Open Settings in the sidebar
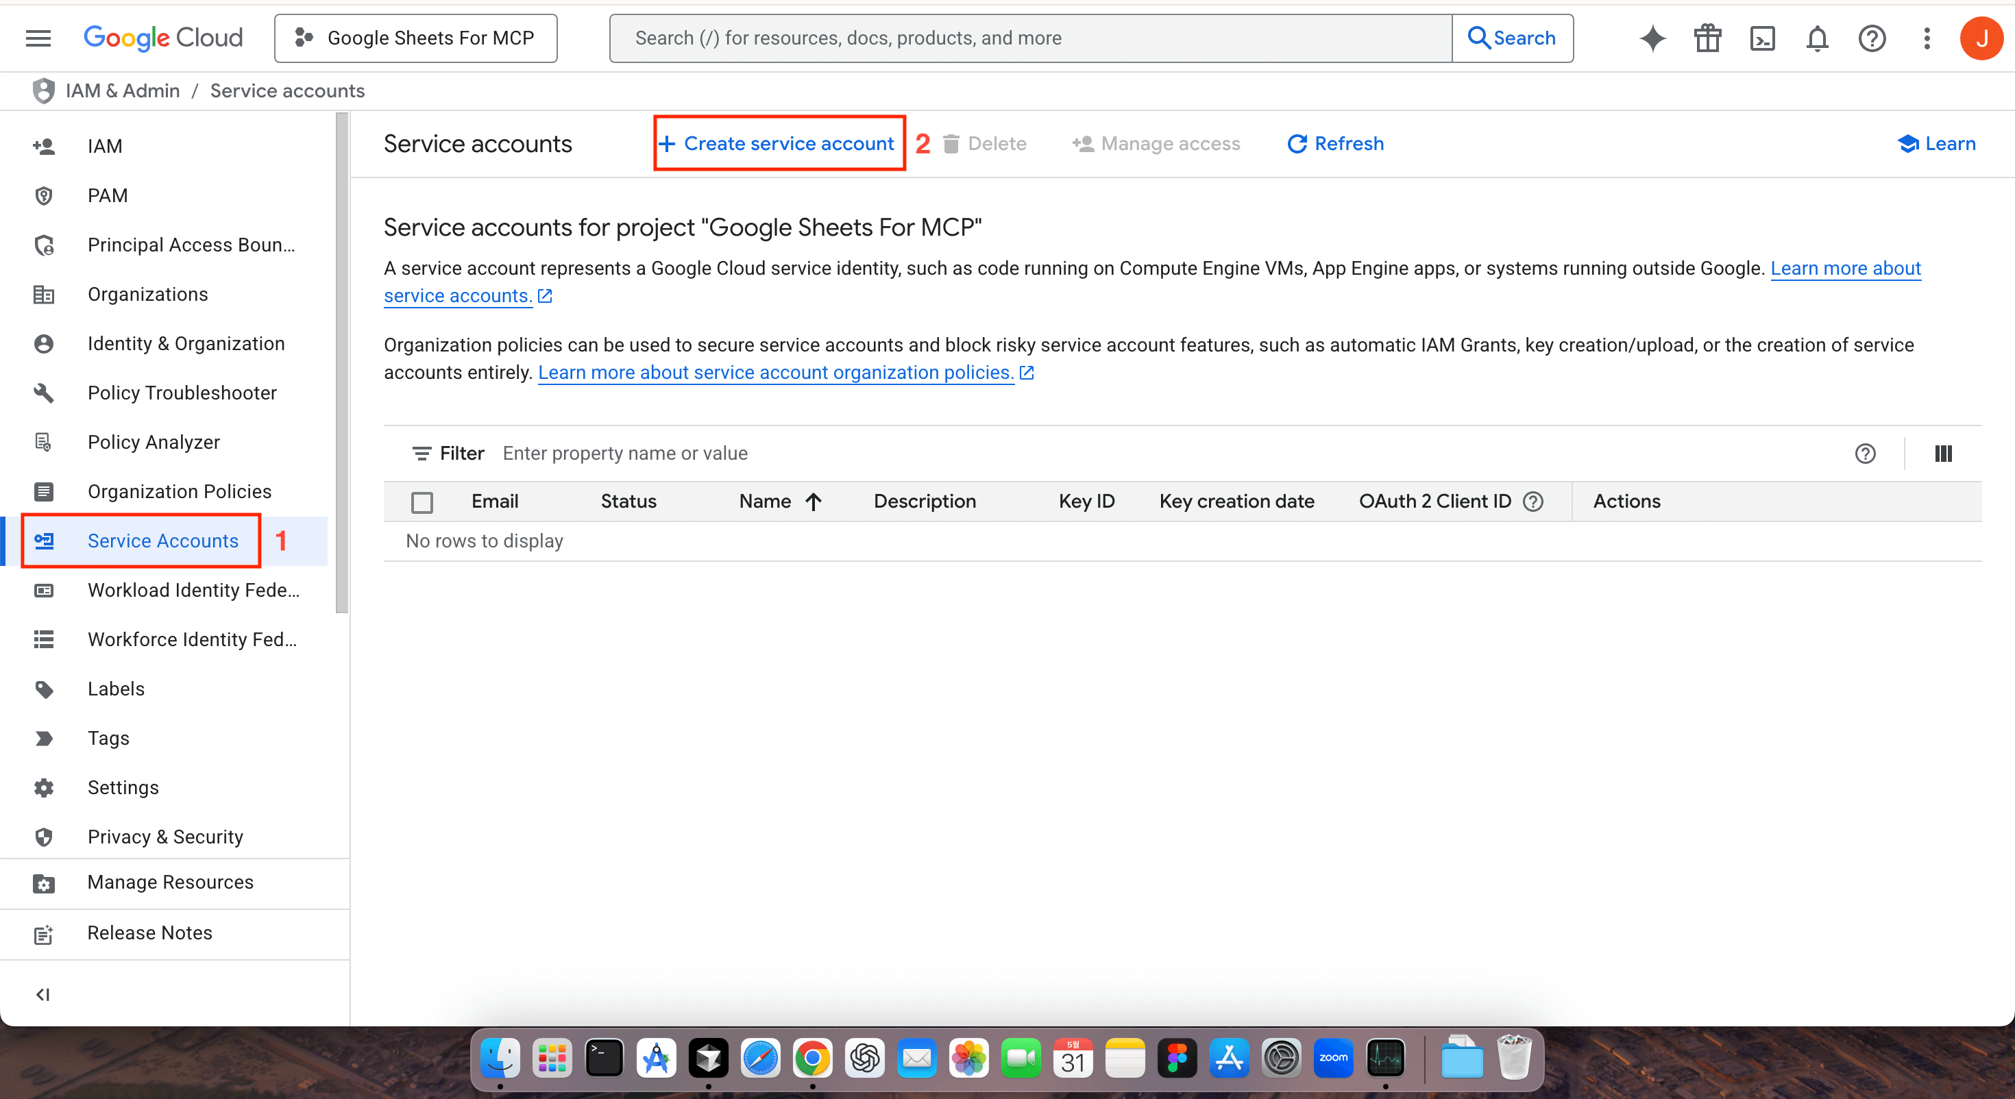 click(164, 787)
